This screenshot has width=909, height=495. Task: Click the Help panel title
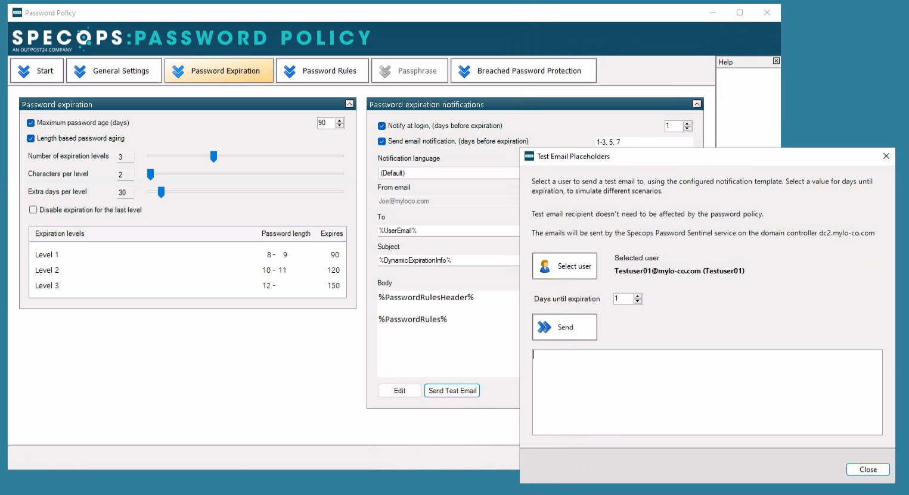pyautogui.click(x=725, y=62)
